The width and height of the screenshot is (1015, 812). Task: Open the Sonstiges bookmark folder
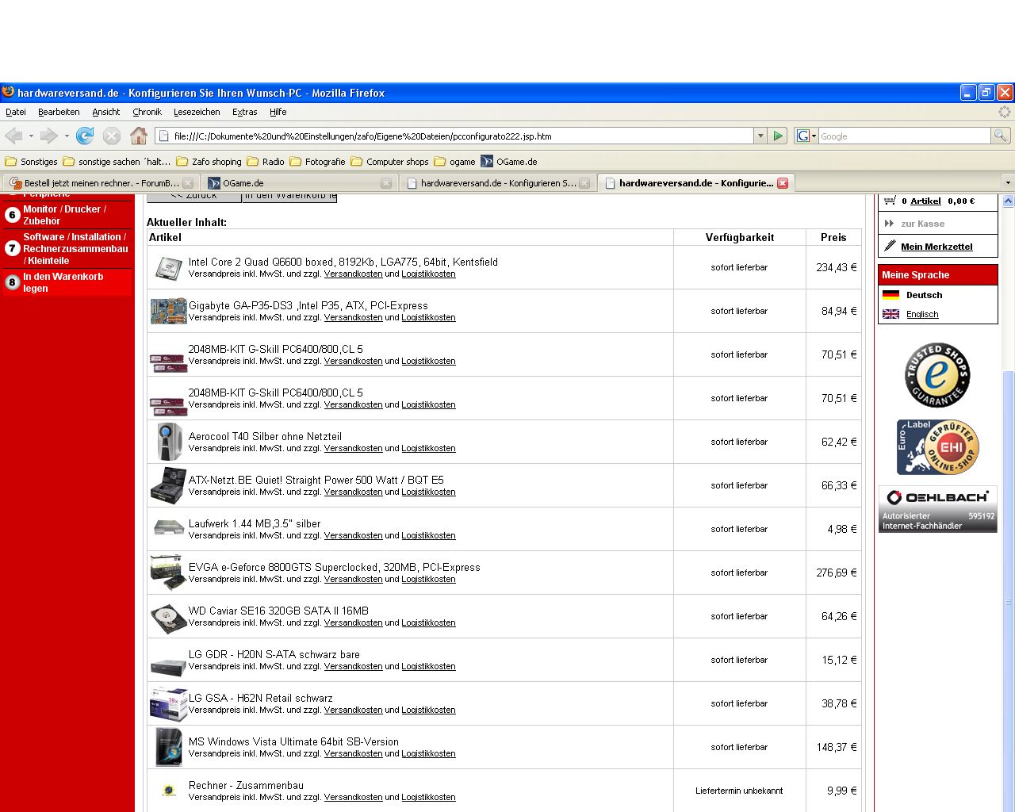pyautogui.click(x=32, y=162)
